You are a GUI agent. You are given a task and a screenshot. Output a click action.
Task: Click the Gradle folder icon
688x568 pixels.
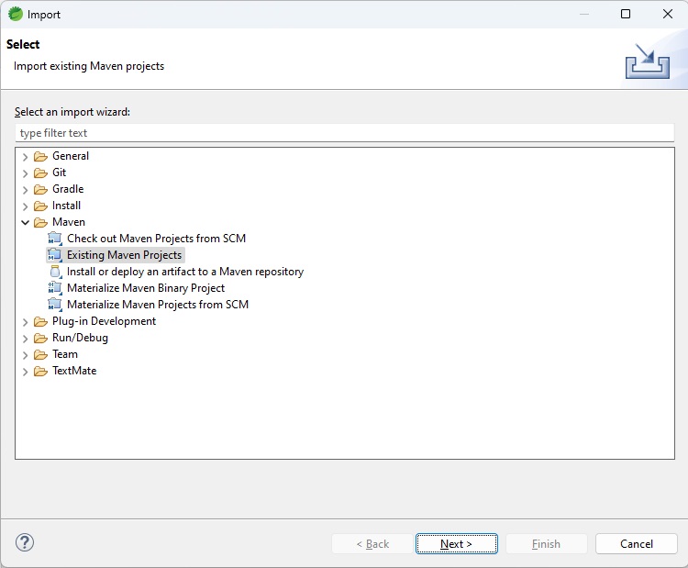click(40, 189)
